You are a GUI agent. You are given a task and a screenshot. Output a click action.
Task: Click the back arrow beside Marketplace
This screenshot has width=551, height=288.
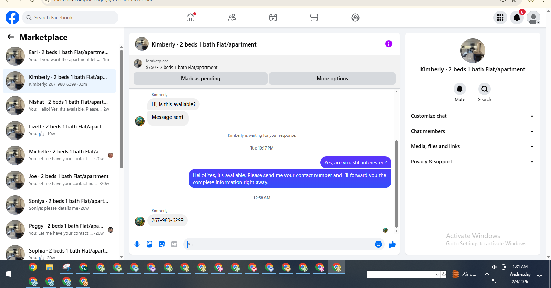pyautogui.click(x=11, y=37)
